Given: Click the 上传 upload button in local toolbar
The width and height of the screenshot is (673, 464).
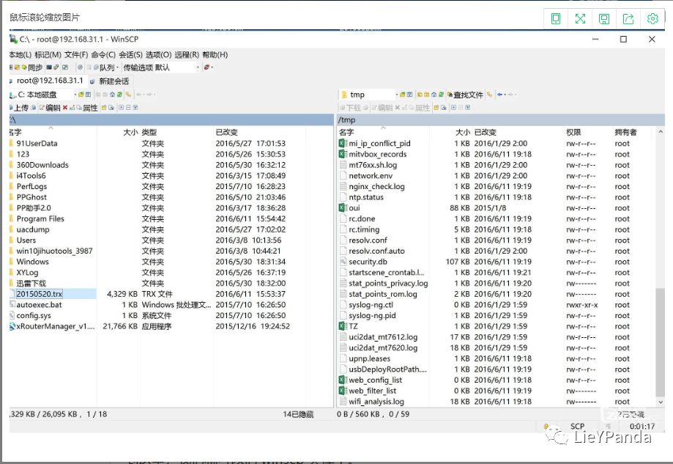Looking at the screenshot, I should (18, 108).
